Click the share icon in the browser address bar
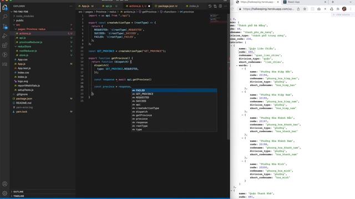Viewport: 355px width, 199px height. tap(298, 9)
